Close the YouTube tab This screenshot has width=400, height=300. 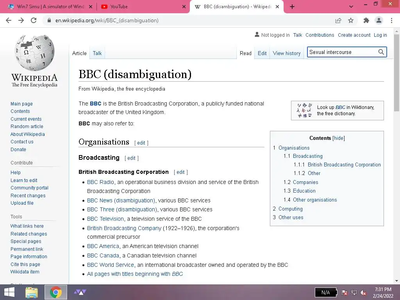[184, 7]
